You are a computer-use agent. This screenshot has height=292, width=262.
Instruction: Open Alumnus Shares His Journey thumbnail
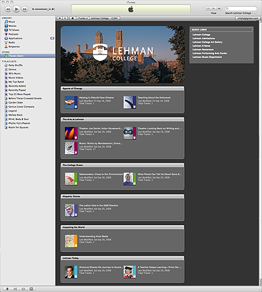[71, 272]
